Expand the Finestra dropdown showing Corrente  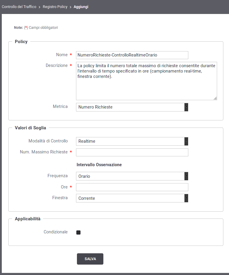tap(132, 198)
